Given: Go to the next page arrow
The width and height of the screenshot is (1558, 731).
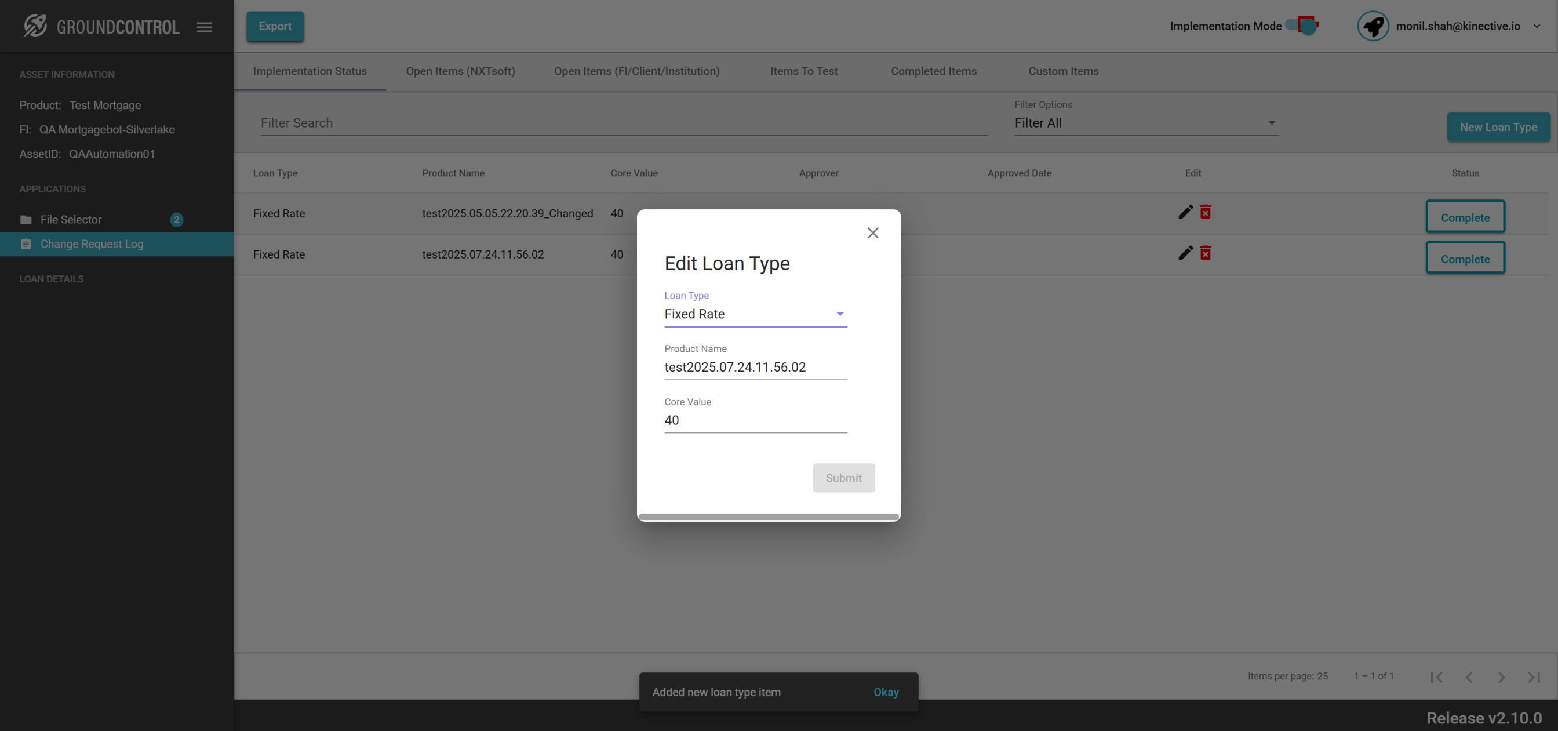Looking at the screenshot, I should pos(1501,677).
